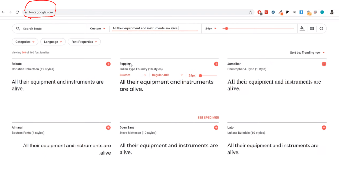Open the stacked images extension icon
The height and width of the screenshot is (175, 339).
[x=315, y=12]
